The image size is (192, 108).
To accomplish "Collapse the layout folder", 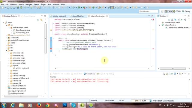I will click(x=9, y=66).
